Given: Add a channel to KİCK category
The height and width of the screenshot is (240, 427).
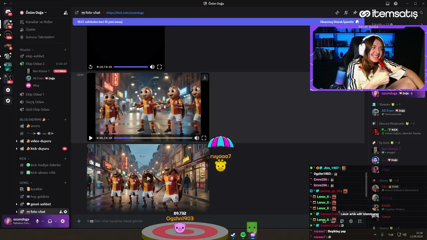Looking at the screenshot, I should click(65, 159).
